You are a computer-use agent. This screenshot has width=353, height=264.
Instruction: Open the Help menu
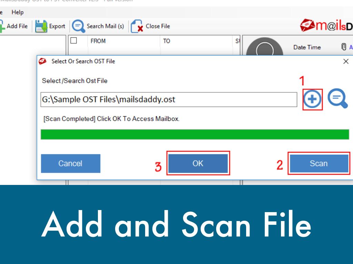tap(18, 12)
